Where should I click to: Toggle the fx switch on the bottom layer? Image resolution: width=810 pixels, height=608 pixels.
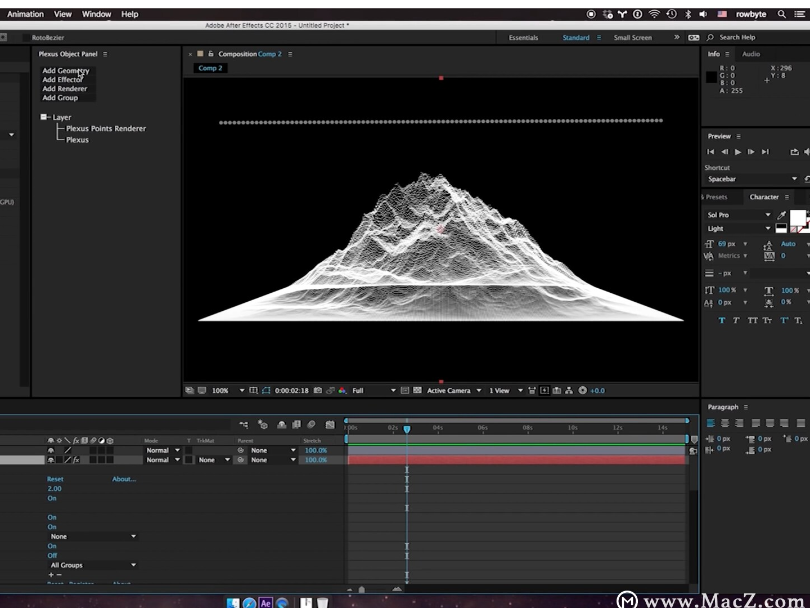click(x=76, y=460)
